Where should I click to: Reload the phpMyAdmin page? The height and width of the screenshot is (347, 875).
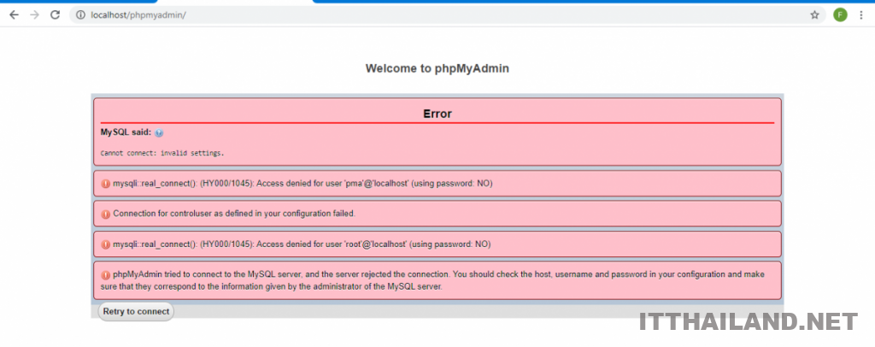55,15
